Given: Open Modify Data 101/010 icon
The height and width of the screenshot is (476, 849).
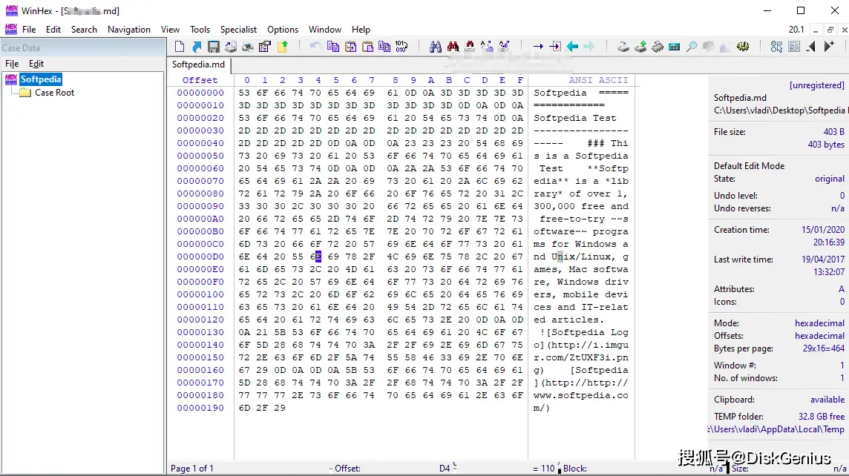Looking at the screenshot, I should (x=401, y=47).
